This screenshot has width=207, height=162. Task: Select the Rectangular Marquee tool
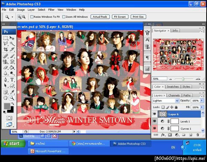tap(6, 38)
